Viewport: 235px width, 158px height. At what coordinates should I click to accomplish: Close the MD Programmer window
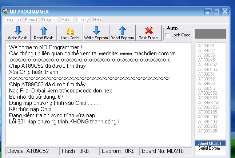225,11
